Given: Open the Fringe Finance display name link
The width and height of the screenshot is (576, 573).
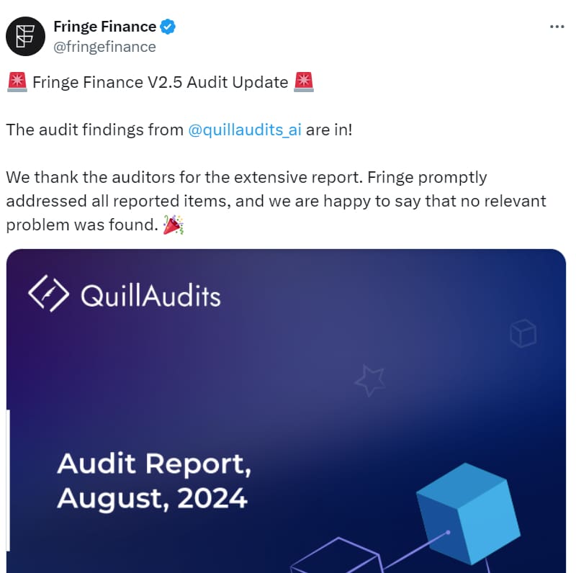Looking at the screenshot, I should [104, 27].
